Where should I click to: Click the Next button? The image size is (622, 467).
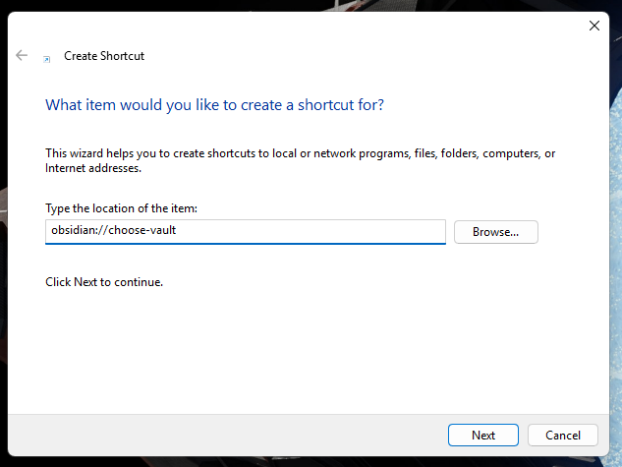483,435
